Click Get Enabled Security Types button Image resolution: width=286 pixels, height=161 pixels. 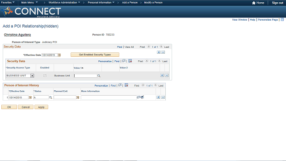click(95, 55)
